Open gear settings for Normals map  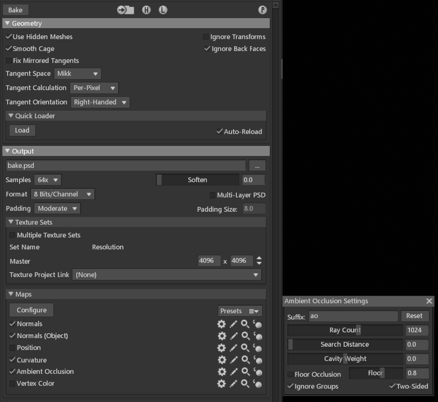(222, 324)
